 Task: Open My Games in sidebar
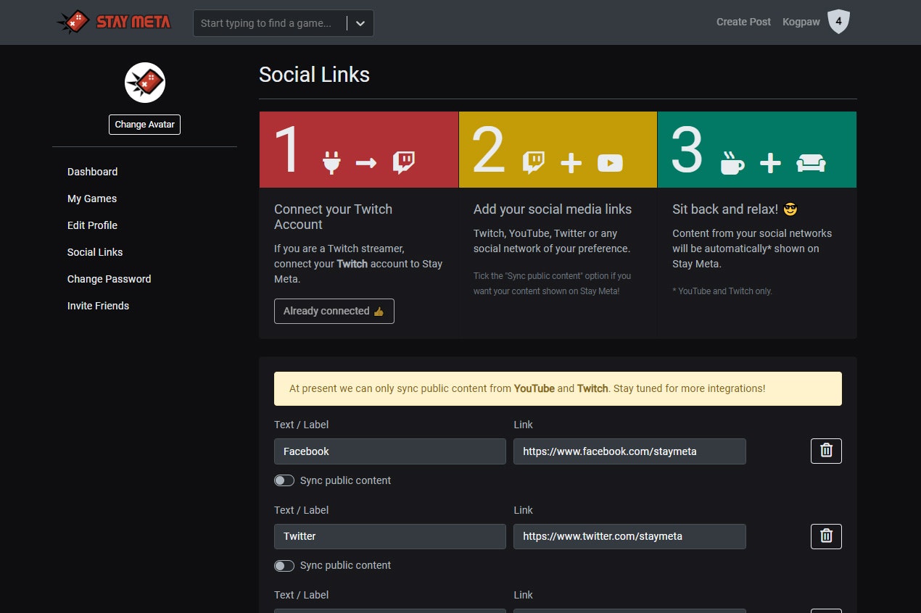coord(92,199)
